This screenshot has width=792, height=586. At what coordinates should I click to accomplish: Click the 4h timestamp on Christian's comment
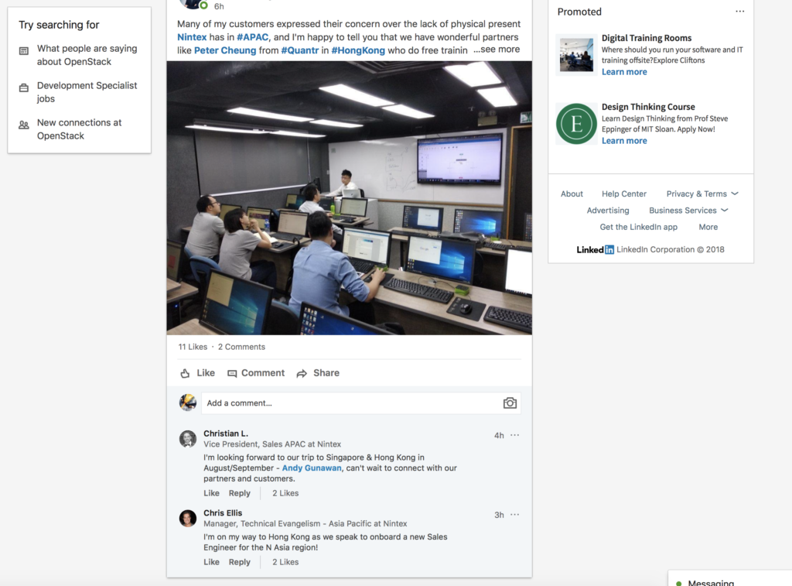pyautogui.click(x=499, y=435)
